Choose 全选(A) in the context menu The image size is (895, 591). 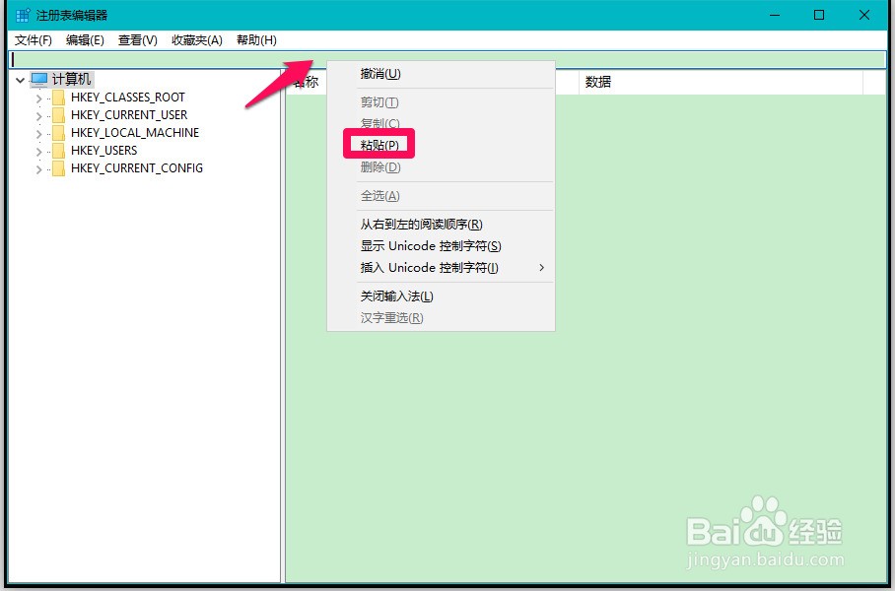440,196
